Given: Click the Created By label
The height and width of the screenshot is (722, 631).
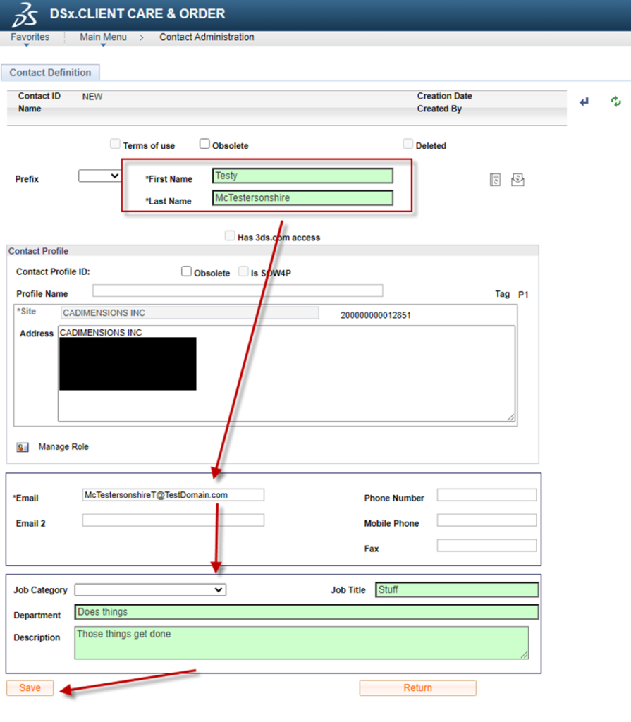Looking at the screenshot, I should click(x=439, y=109).
